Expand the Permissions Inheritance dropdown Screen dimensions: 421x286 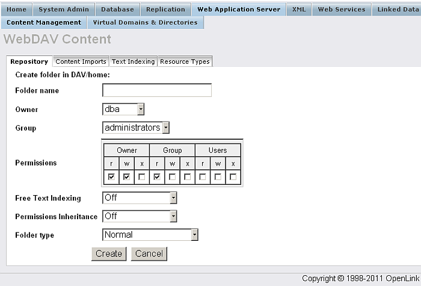pyautogui.click(x=140, y=216)
